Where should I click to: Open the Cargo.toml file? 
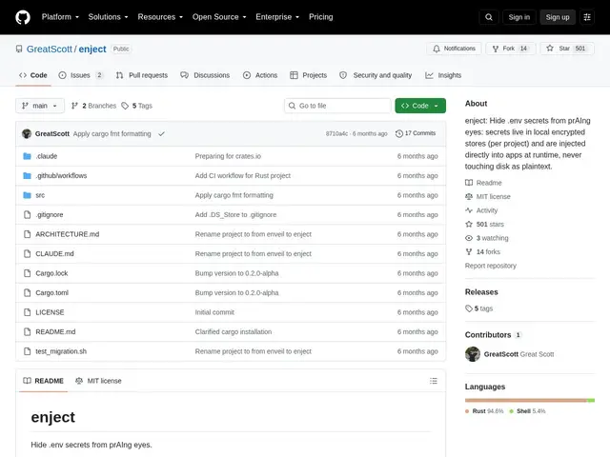coord(51,292)
